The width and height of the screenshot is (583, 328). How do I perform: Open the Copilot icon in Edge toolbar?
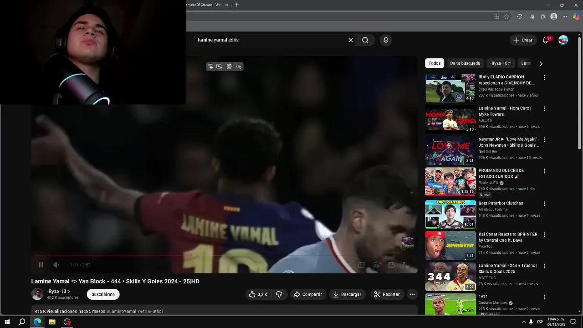point(576,16)
